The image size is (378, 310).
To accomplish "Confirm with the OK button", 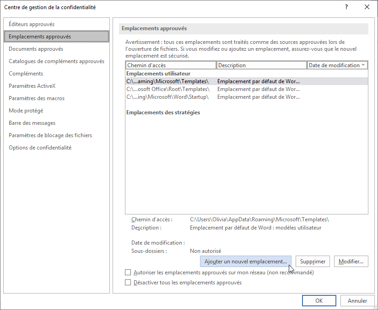I will coord(319,300).
